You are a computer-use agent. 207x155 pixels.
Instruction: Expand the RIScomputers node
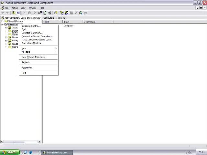point(6,44)
